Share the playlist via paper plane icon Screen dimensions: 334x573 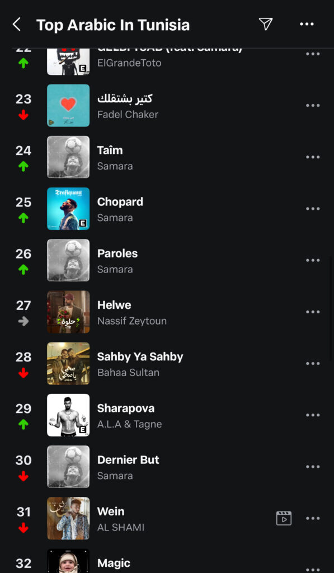coord(266,24)
